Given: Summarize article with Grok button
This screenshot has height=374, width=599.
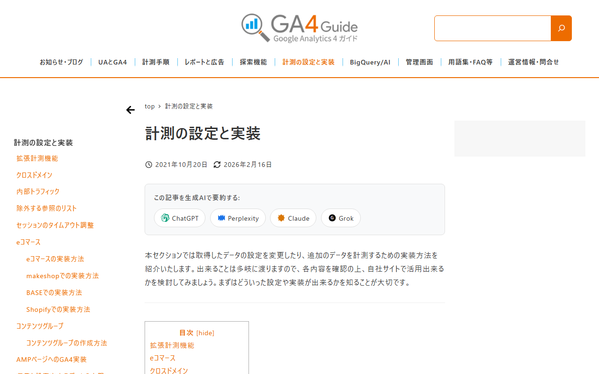Looking at the screenshot, I should [341, 218].
